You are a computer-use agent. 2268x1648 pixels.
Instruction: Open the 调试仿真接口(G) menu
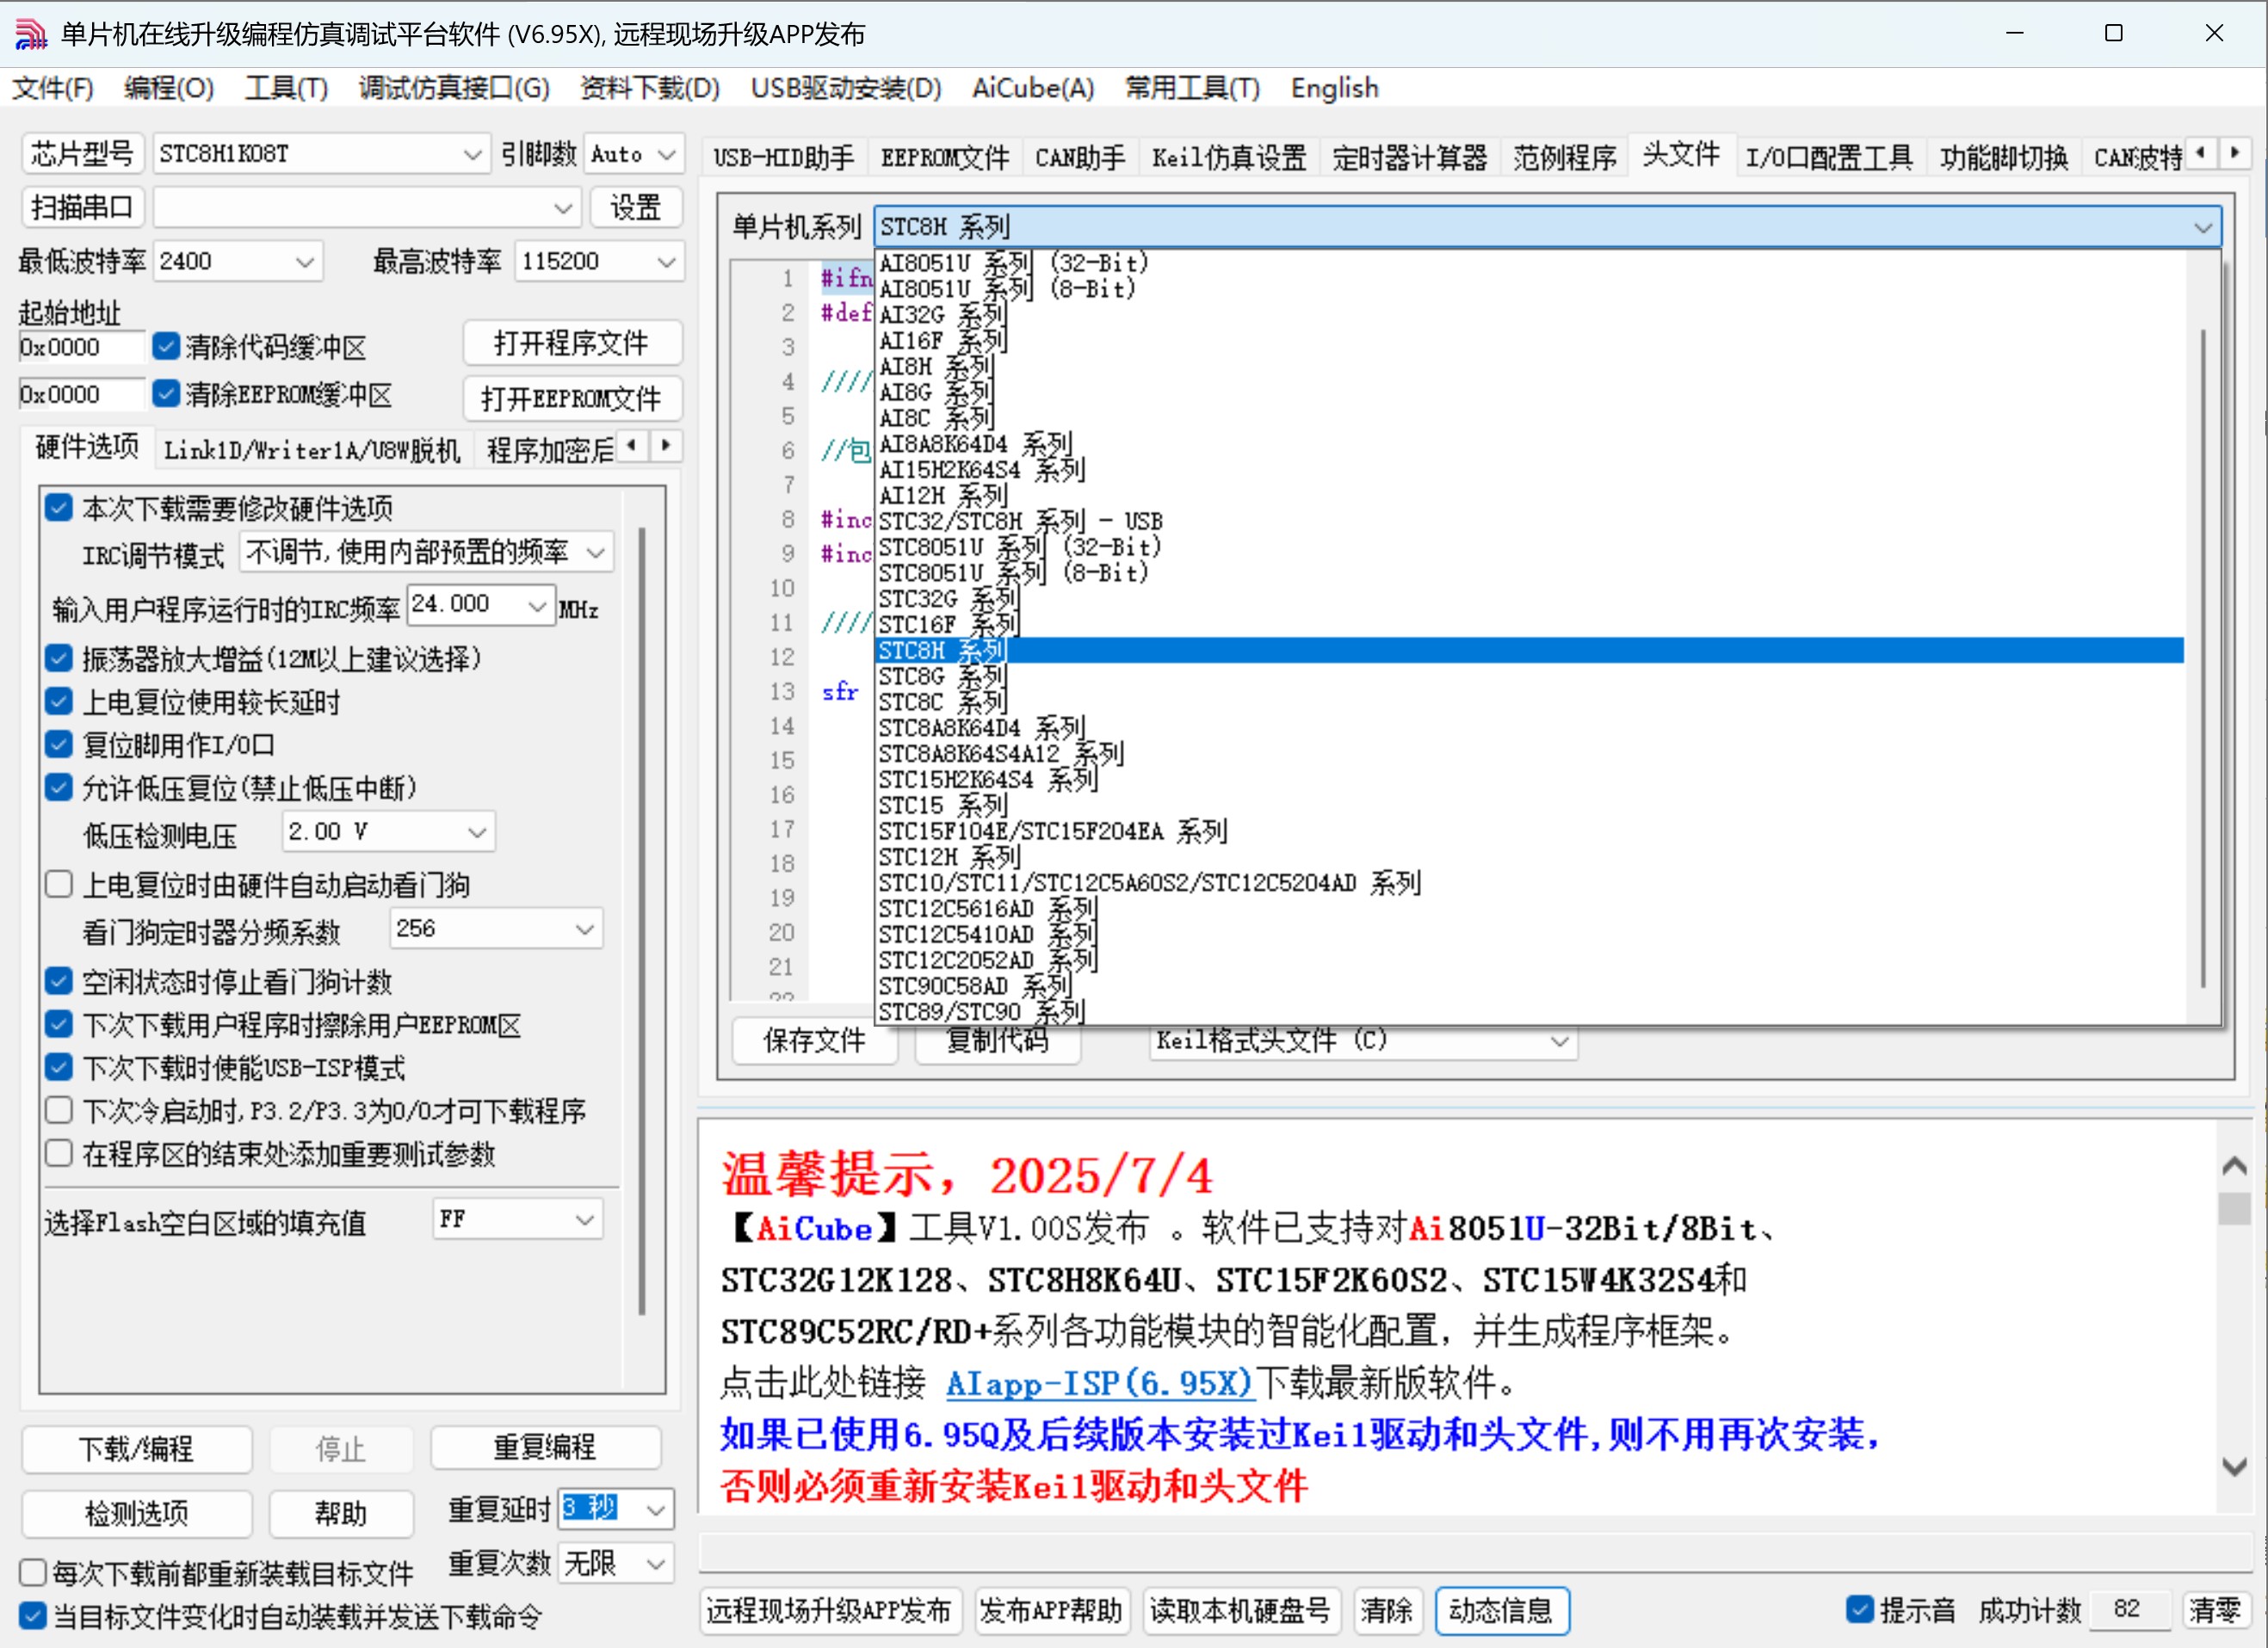[454, 88]
